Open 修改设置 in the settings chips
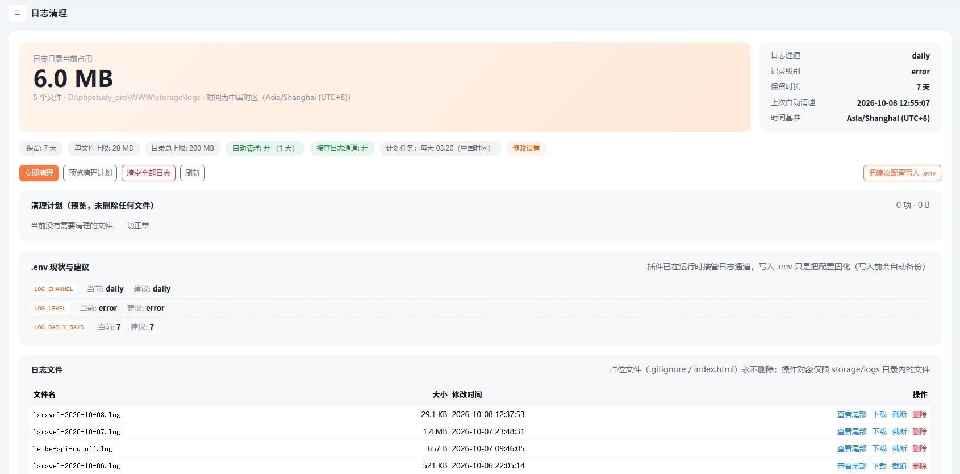This screenshot has height=474, width=960. click(526, 148)
